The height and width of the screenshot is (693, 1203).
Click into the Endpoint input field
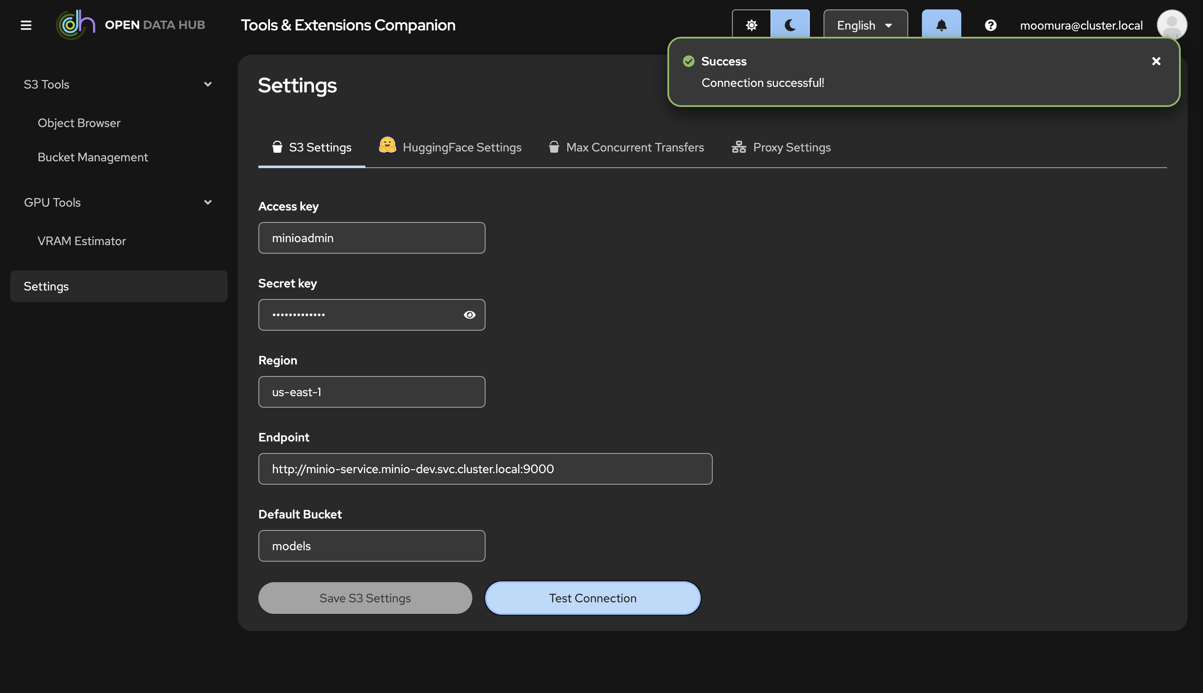[x=485, y=469]
